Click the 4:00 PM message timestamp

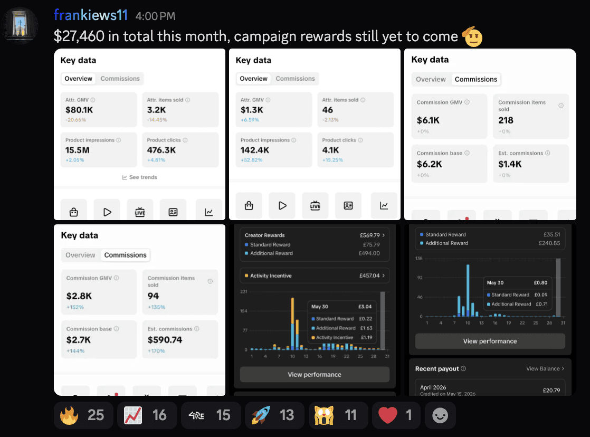coord(155,16)
